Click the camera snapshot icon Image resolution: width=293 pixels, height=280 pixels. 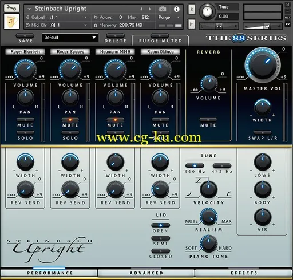click(x=163, y=9)
